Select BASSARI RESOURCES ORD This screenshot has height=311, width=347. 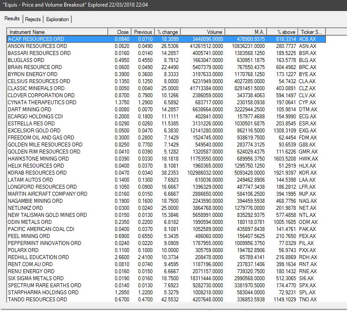pos(166,53)
